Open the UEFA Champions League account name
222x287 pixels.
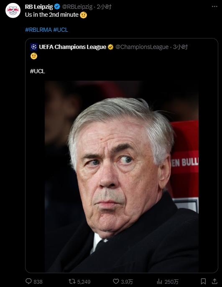[73, 47]
